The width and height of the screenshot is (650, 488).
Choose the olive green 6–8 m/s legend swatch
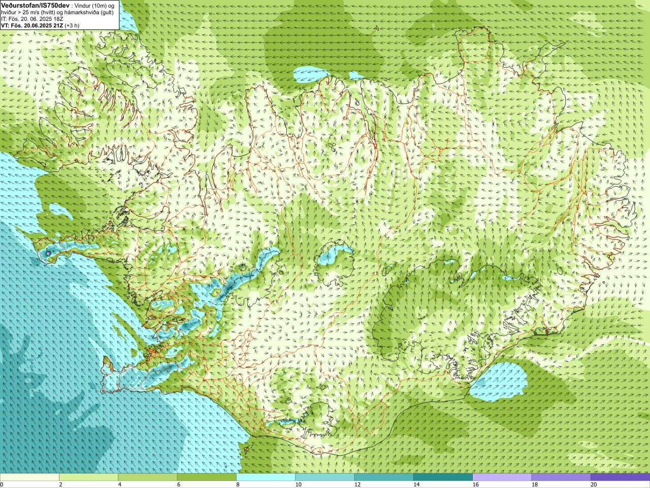coord(207,477)
